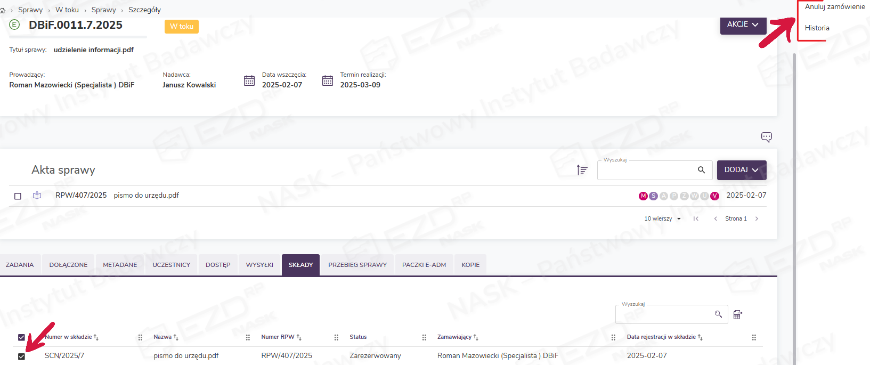870x365 pixels.
Task: Expand the AKCJE dropdown
Action: [x=743, y=25]
